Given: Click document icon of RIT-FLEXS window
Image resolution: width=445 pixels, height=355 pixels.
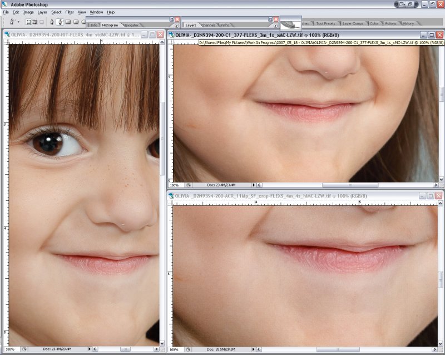Looking at the screenshot, I should coord(7,34).
